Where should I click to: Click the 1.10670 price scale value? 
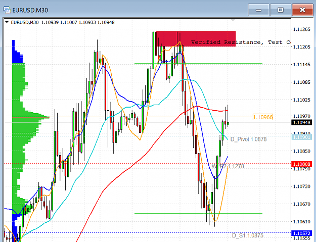pyautogui.click(x=301, y=204)
